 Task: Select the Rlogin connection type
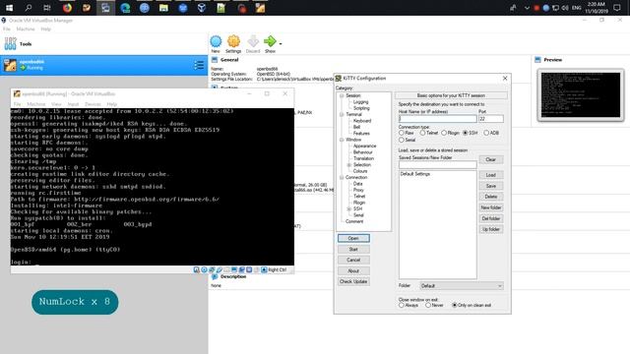444,133
